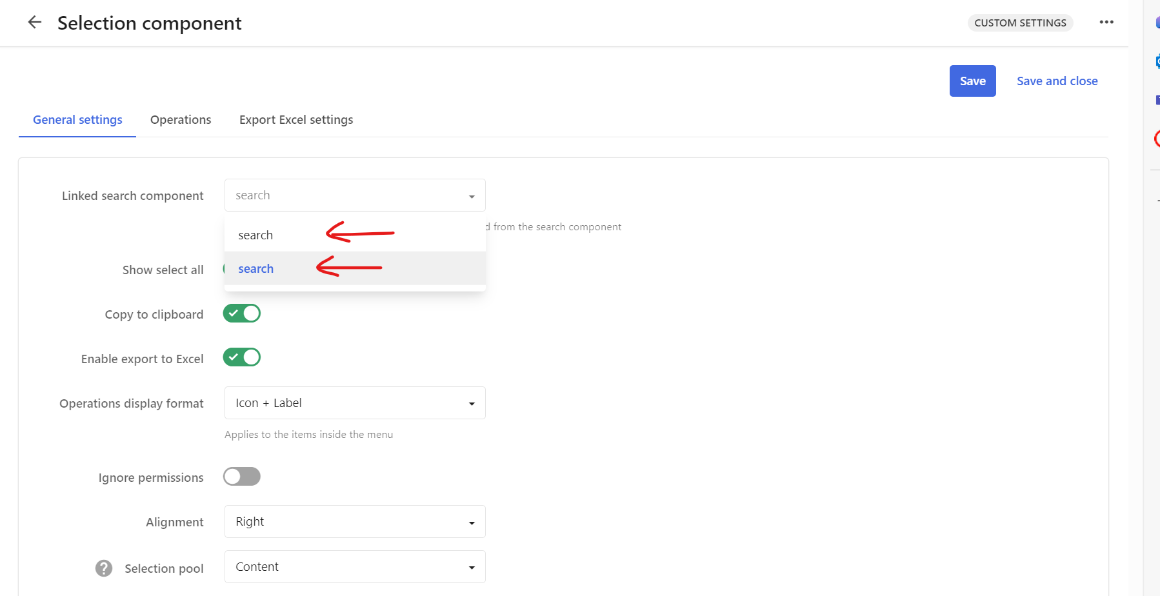
Task: Open the Outlook icon in the sidebar
Action: click(1157, 62)
